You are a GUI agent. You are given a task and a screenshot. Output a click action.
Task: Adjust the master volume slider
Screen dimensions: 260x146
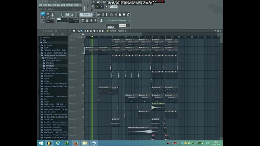[85, 8]
